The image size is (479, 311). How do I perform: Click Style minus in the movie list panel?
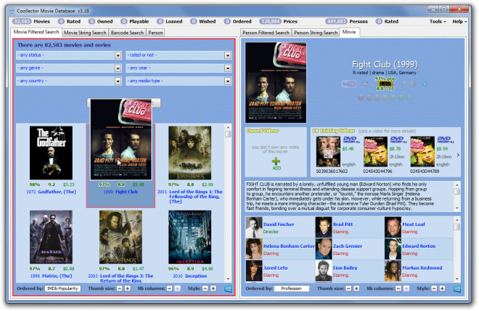click(x=205, y=288)
